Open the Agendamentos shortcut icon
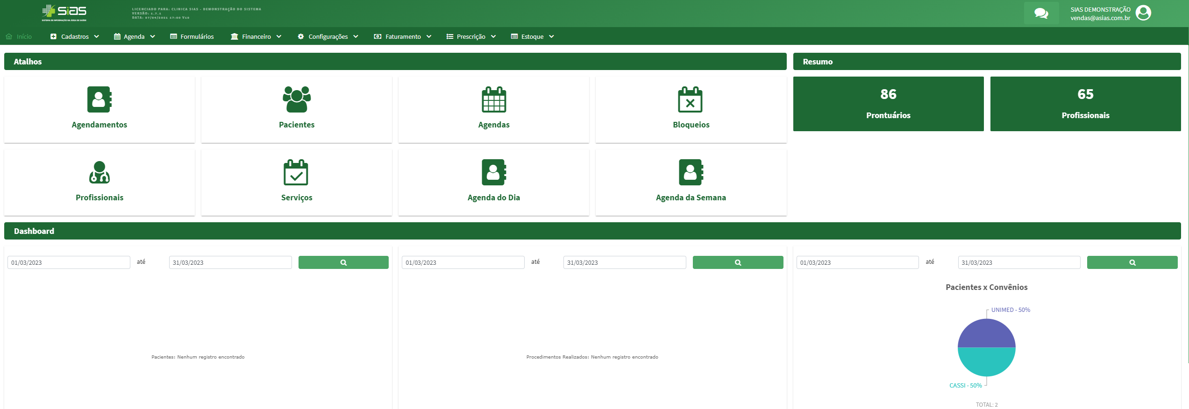The image size is (1189, 409). pyautogui.click(x=100, y=99)
